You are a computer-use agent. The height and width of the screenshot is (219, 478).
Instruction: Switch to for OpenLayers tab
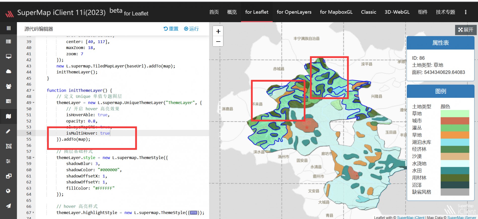(294, 12)
